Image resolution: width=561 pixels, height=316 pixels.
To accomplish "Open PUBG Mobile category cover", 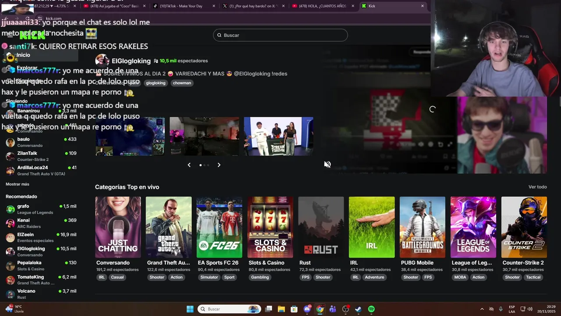I will [423, 227].
